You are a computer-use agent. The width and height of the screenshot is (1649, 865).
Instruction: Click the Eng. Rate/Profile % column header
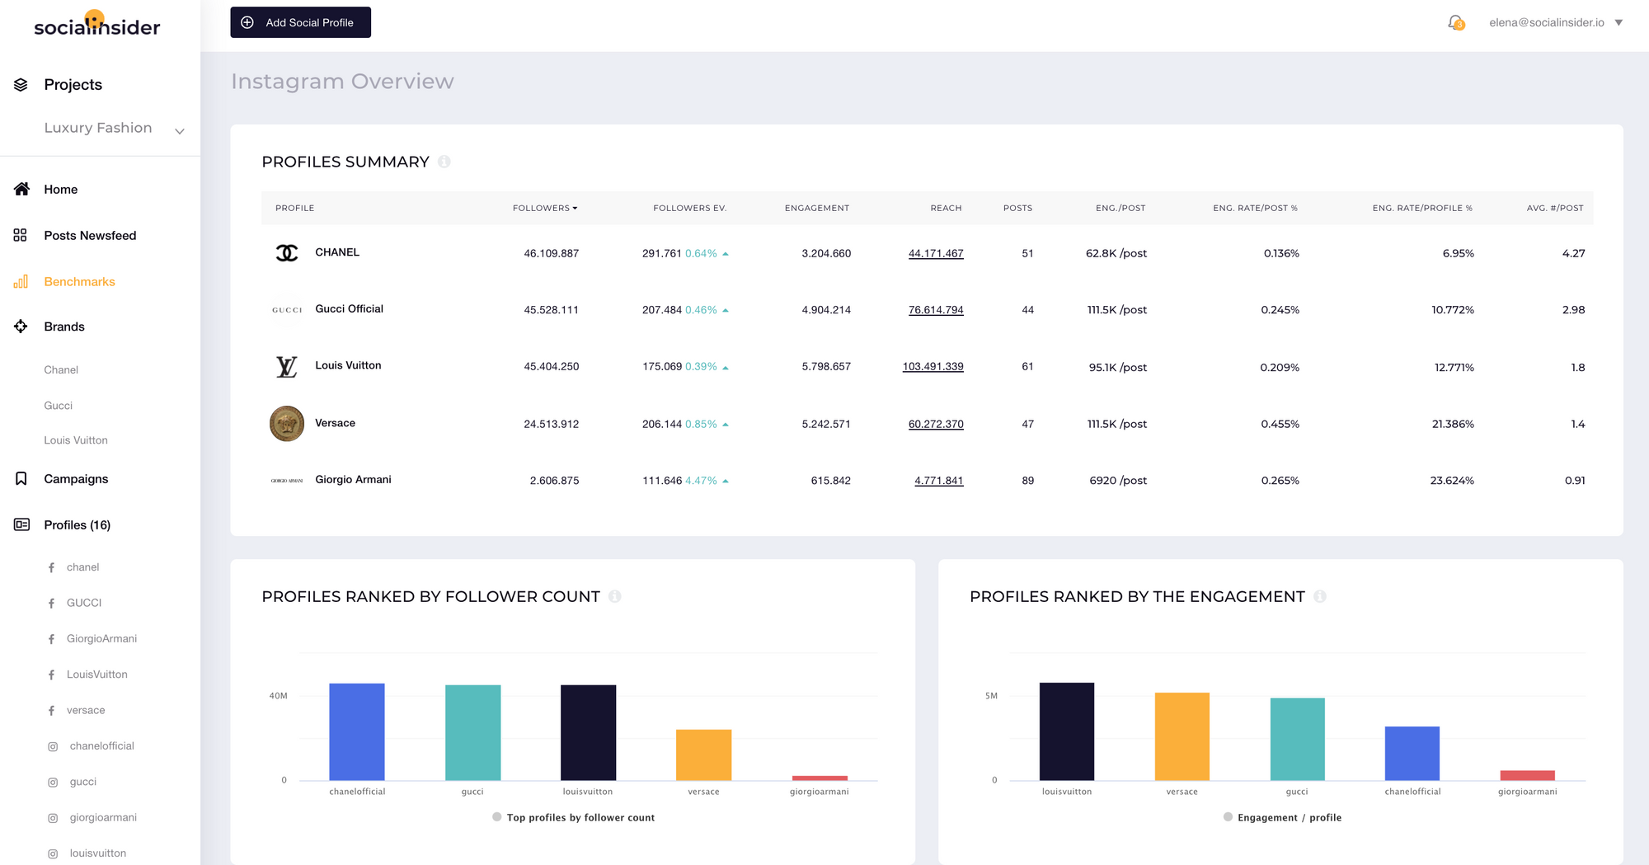click(1422, 208)
